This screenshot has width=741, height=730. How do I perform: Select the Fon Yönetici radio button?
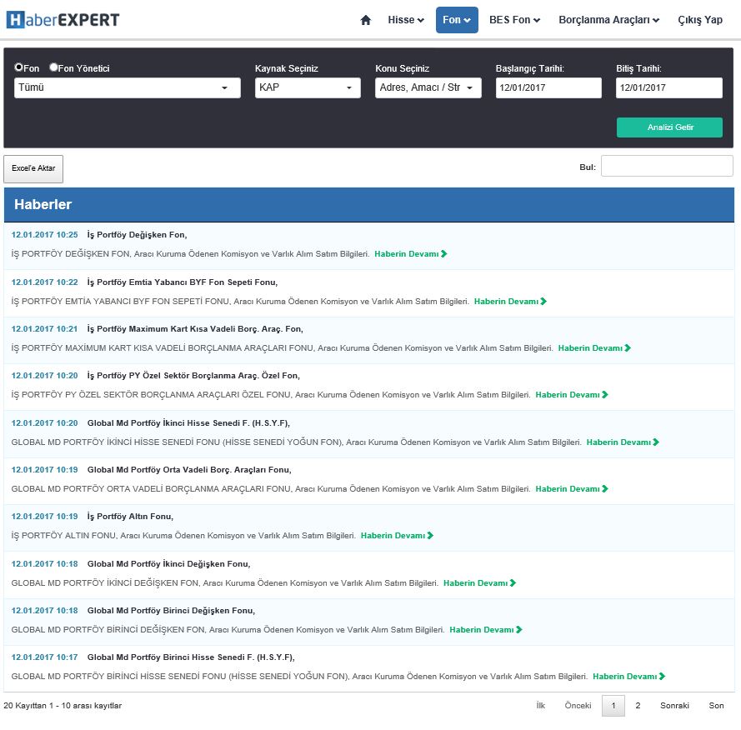pos(53,67)
